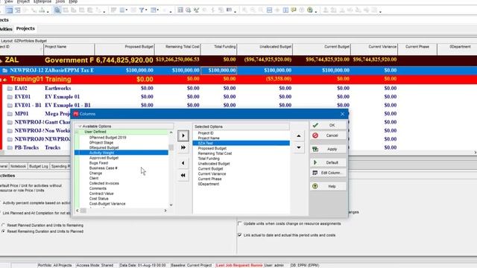Open the Enterprise menu

pyautogui.click(x=42, y=1)
